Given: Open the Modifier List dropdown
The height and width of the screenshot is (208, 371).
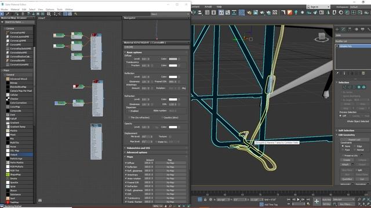Looking at the screenshot, I should pos(353,41).
